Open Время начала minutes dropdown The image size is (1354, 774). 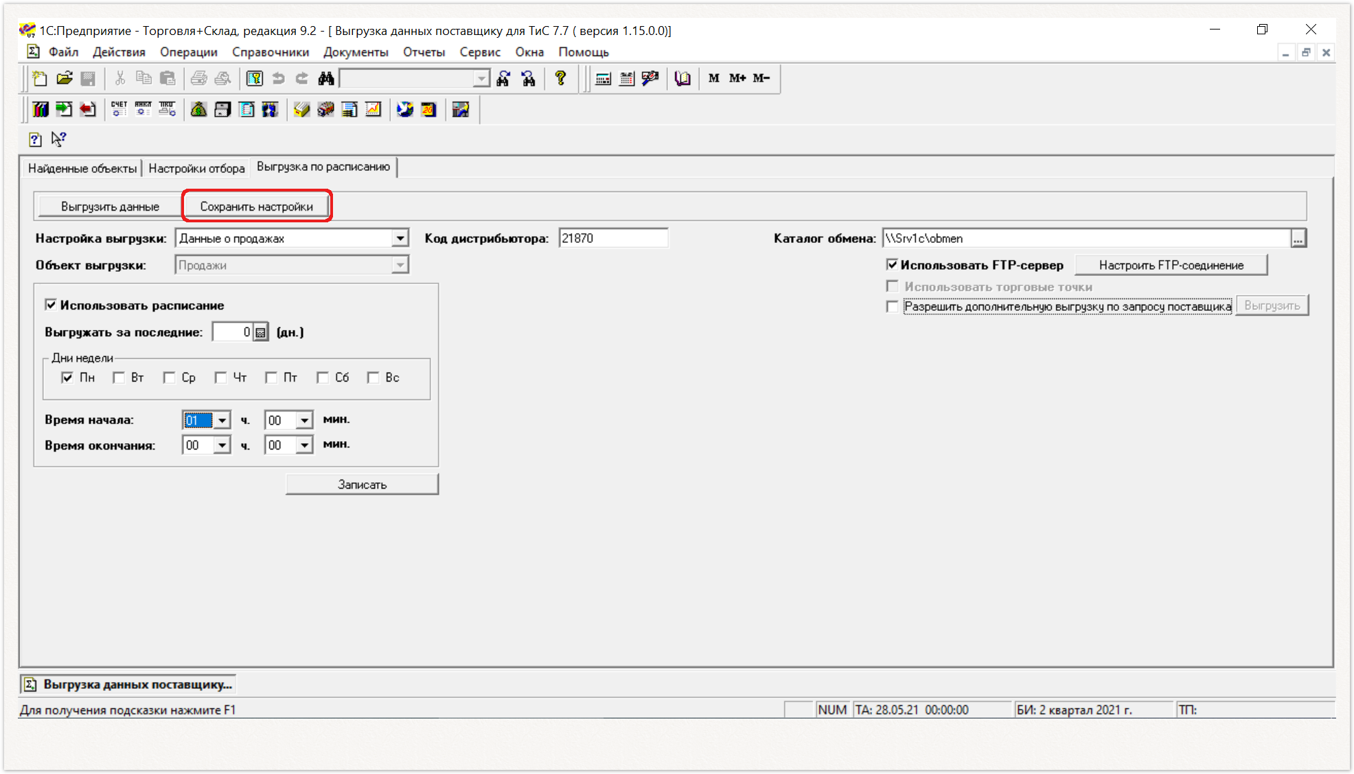(304, 420)
